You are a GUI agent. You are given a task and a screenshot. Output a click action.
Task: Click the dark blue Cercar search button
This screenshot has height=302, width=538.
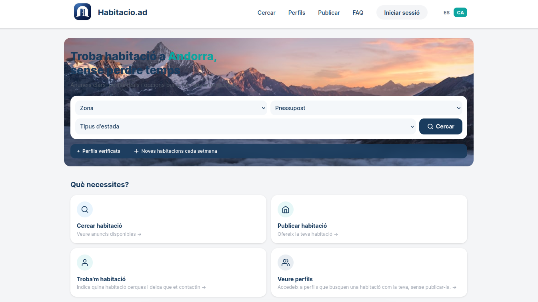pos(440,126)
